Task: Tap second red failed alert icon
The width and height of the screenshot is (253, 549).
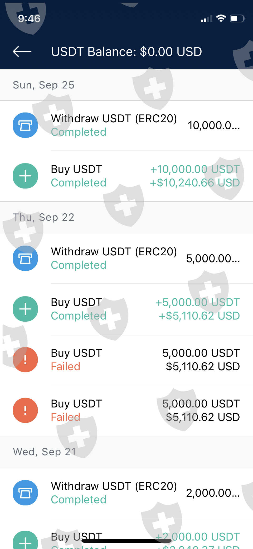Action: (x=25, y=410)
